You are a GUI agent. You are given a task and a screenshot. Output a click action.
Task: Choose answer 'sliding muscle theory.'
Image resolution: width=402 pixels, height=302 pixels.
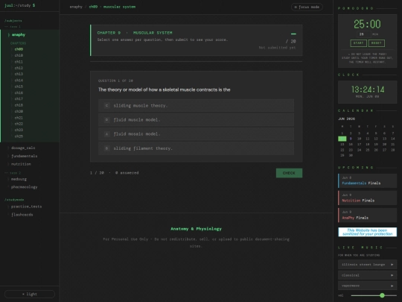click(196, 106)
